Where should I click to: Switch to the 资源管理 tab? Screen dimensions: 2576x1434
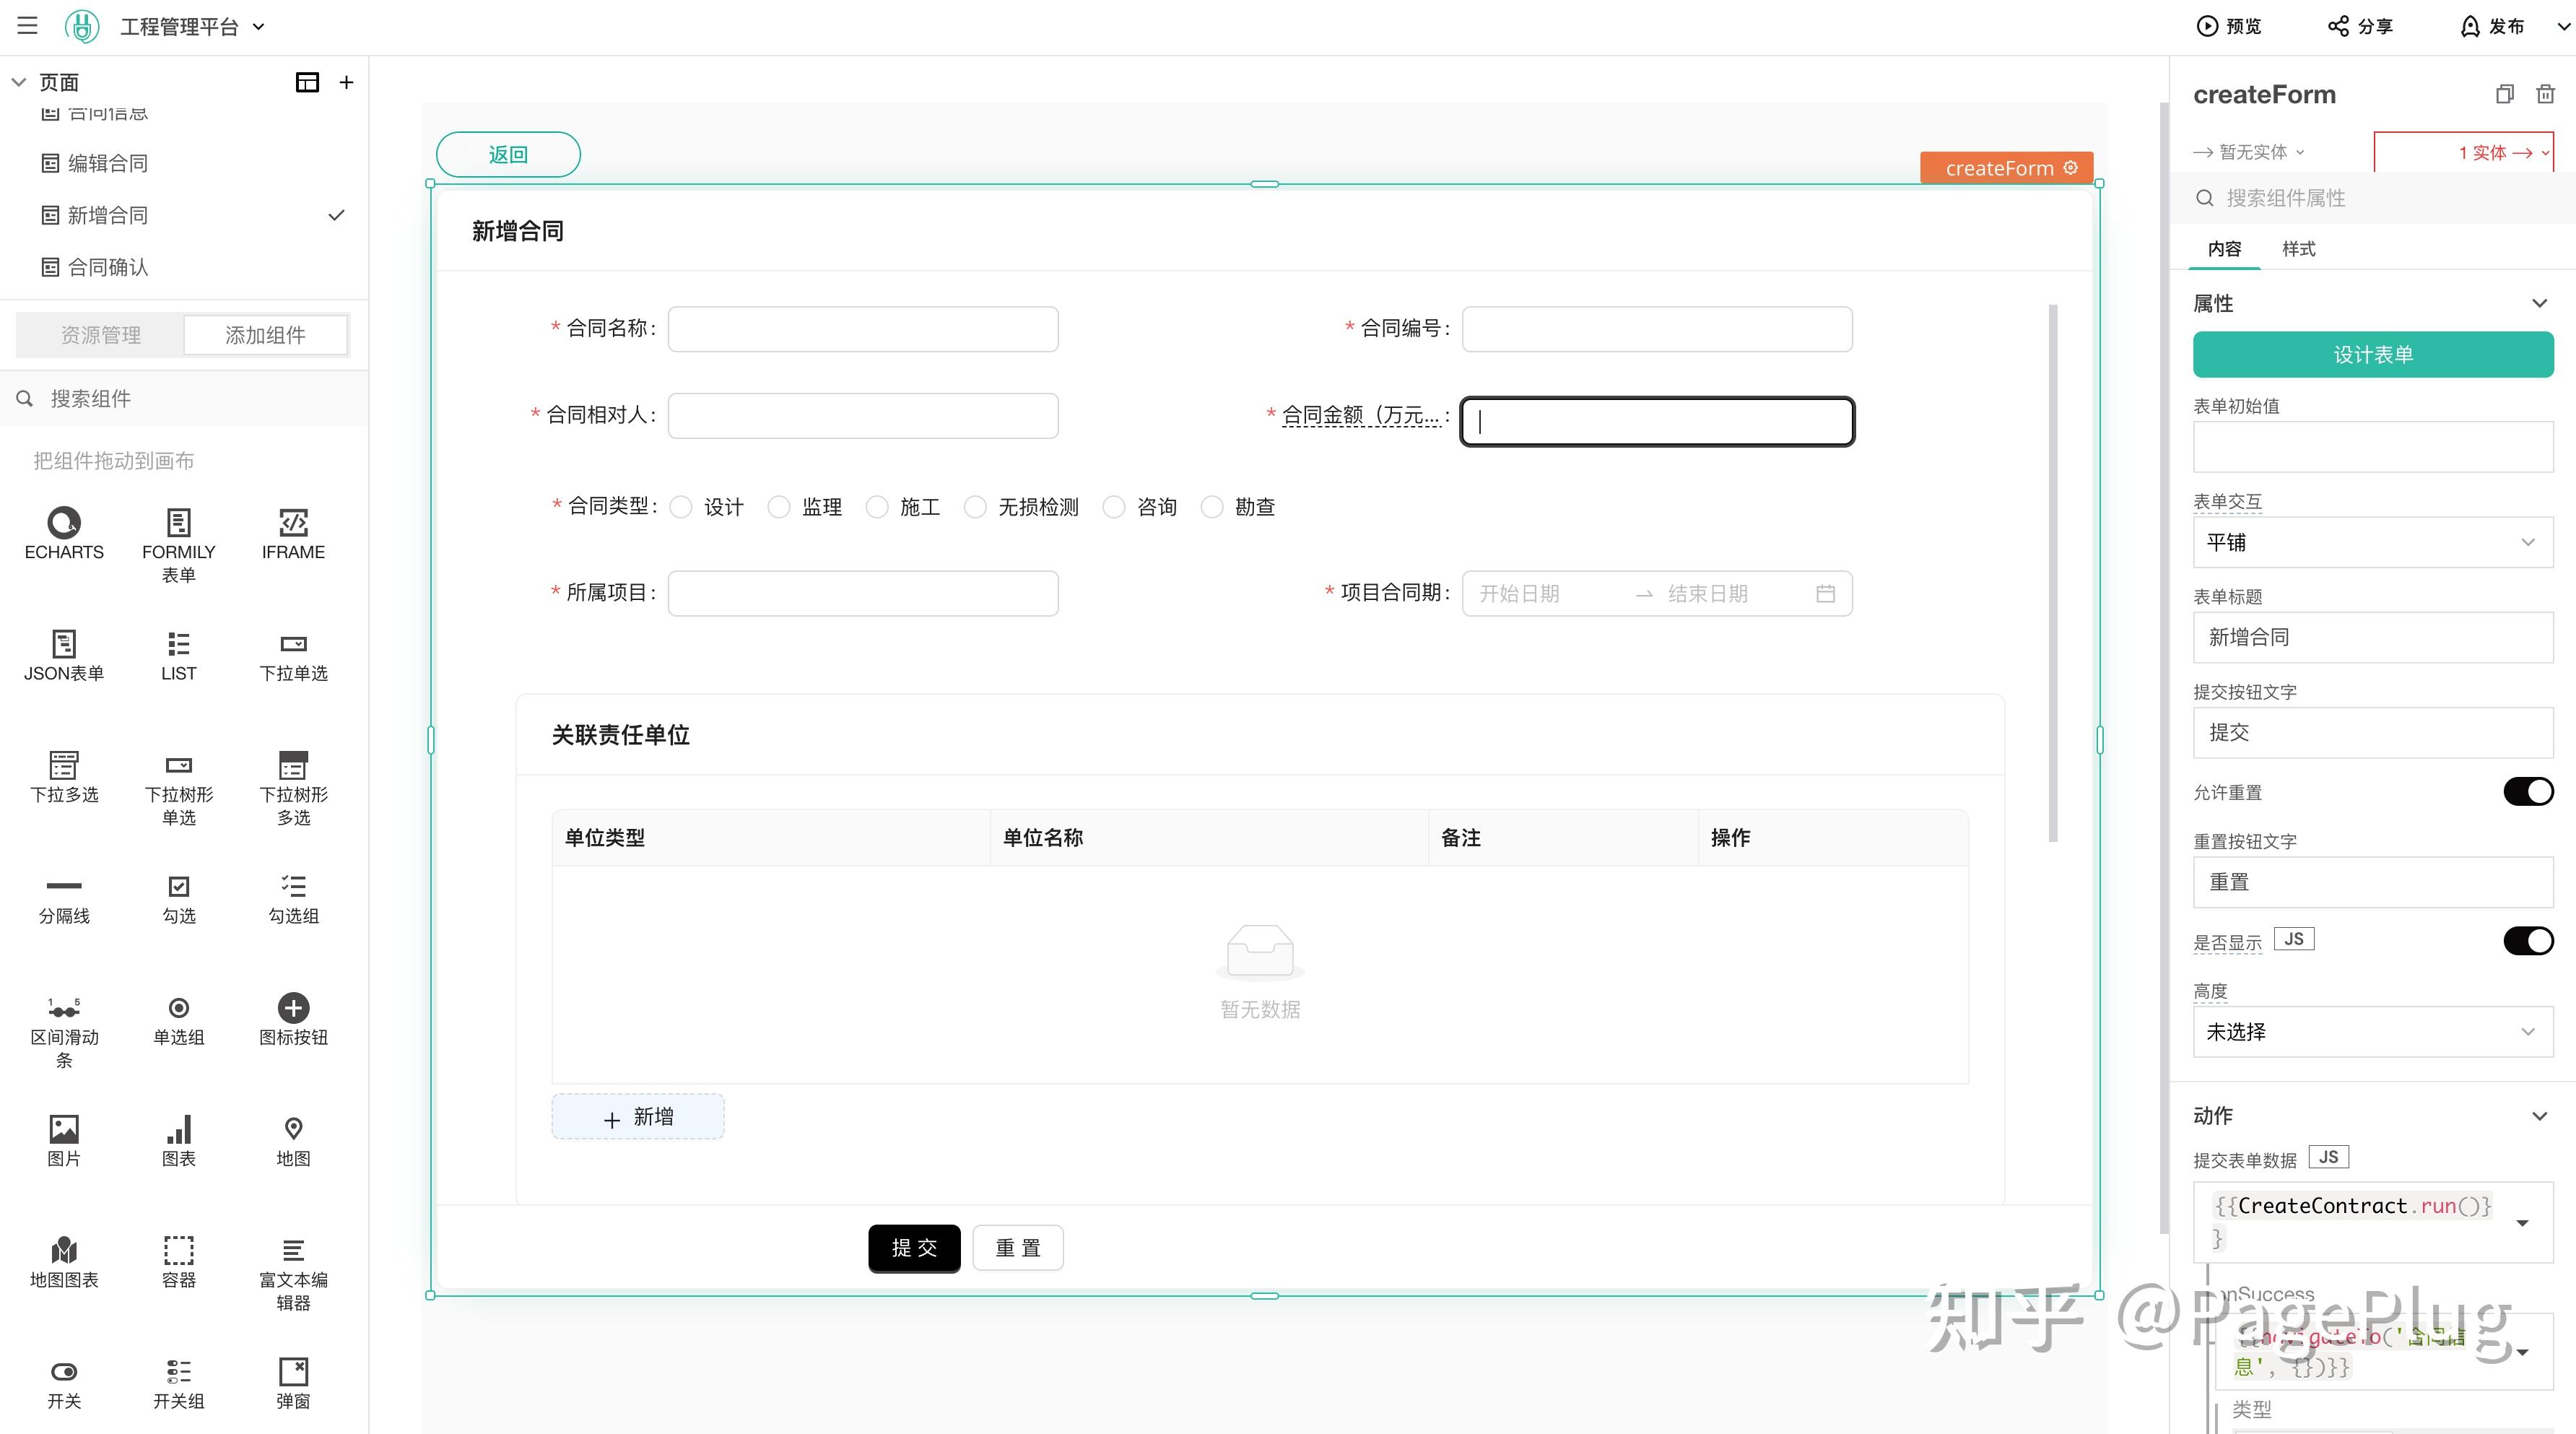100,334
